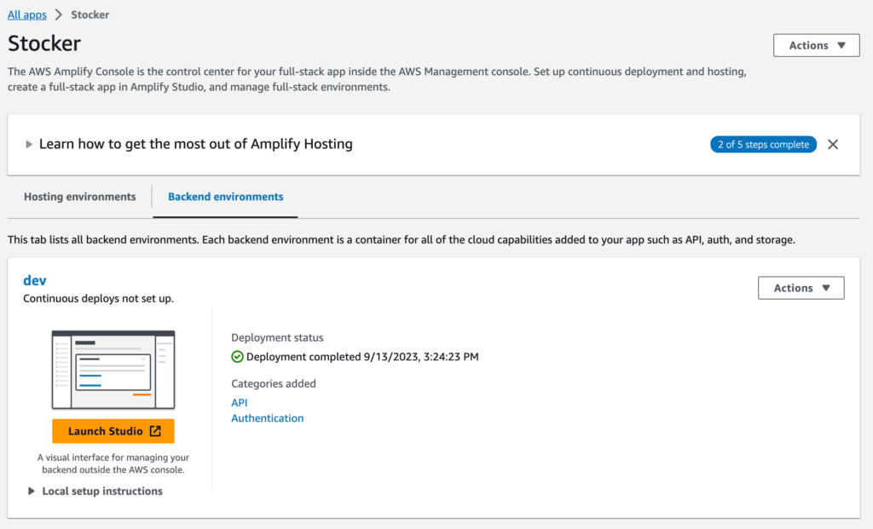Click the Stocker breadcrumb item
873x529 pixels.
pos(90,15)
